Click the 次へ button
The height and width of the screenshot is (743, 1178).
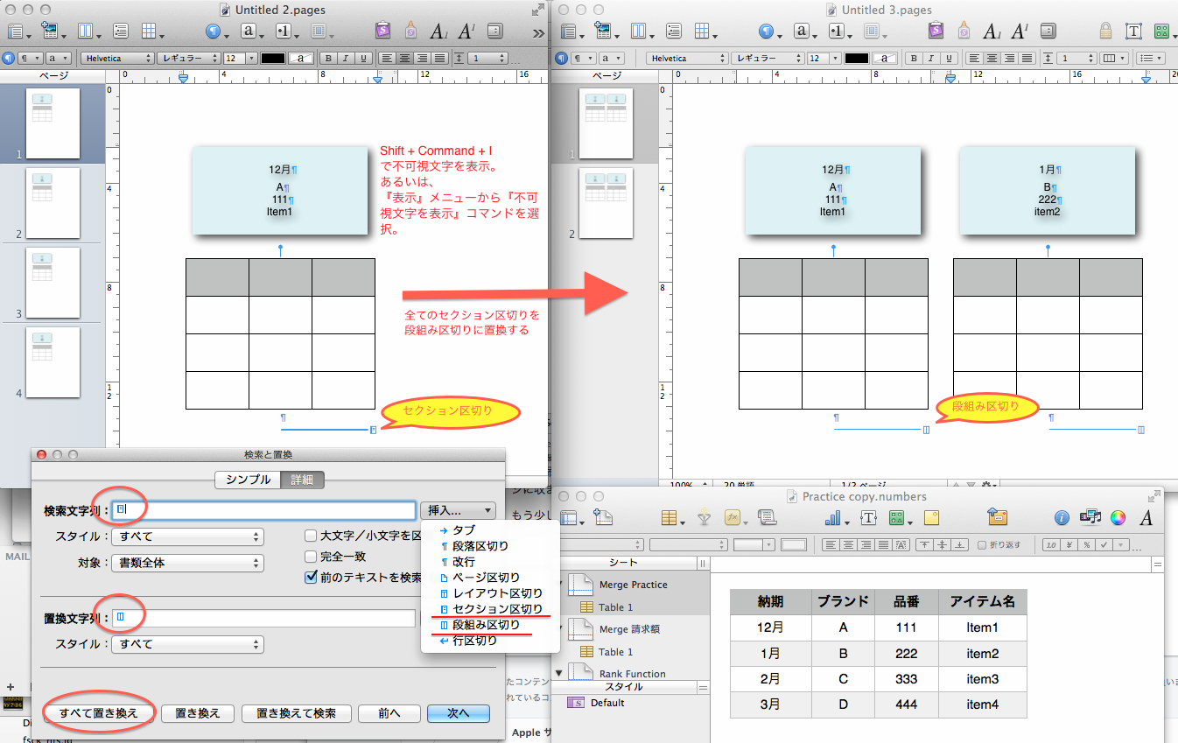(x=458, y=713)
